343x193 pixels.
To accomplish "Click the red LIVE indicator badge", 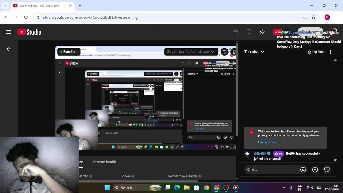I will [x=277, y=32].
